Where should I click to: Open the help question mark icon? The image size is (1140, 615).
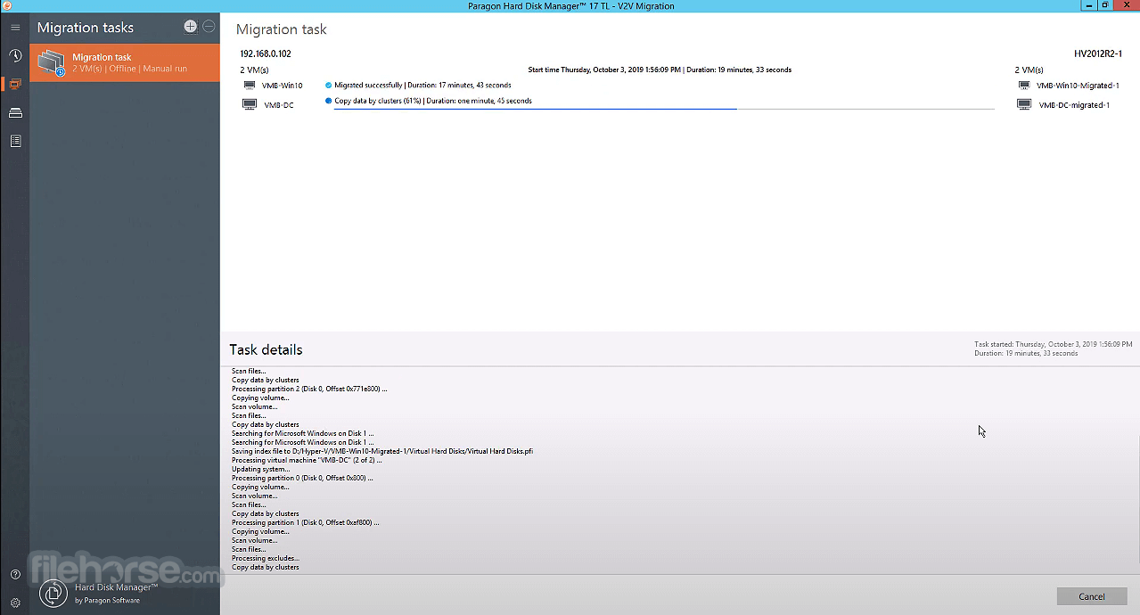[15, 575]
